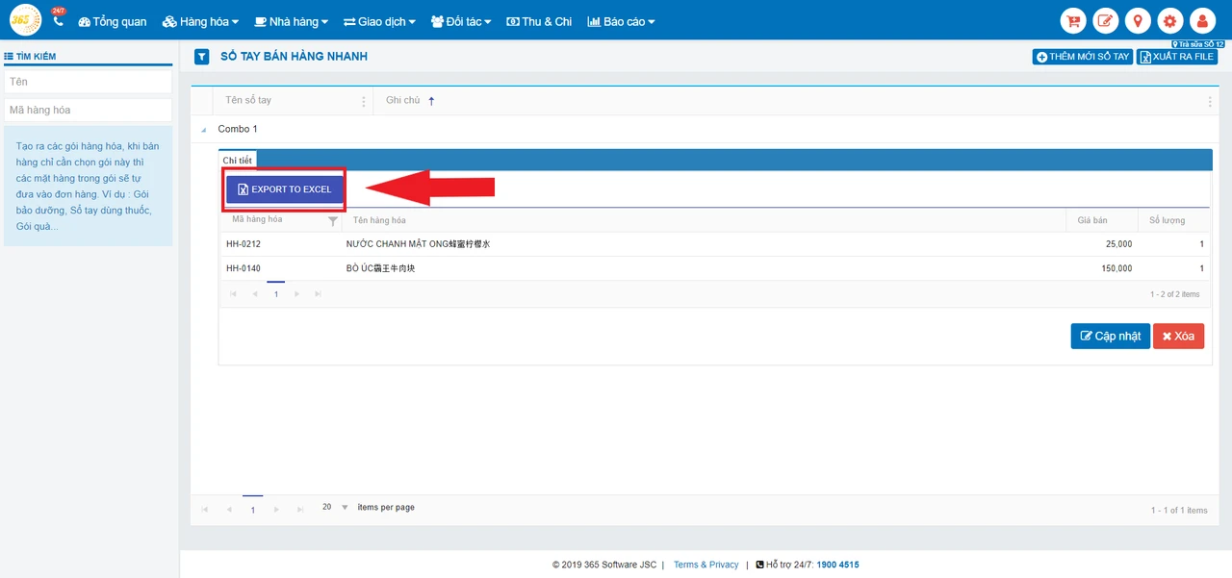Click the Giá bán column header
Image resolution: width=1232 pixels, height=578 pixels.
tap(1092, 221)
